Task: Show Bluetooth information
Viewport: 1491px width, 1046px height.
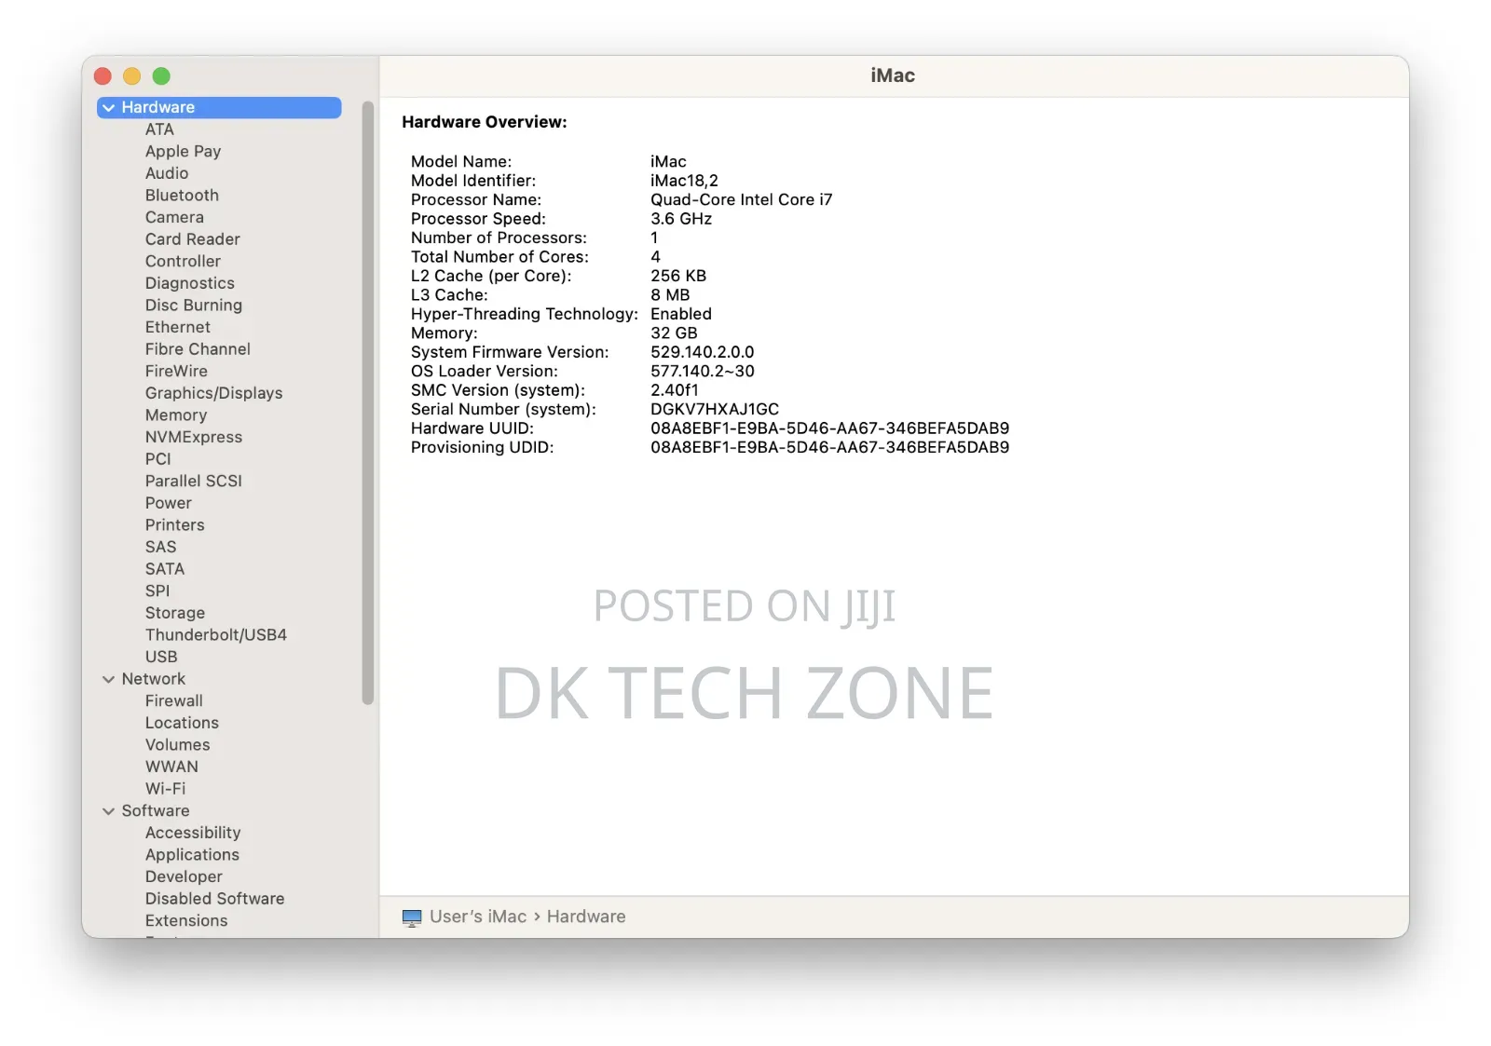Action: (182, 196)
